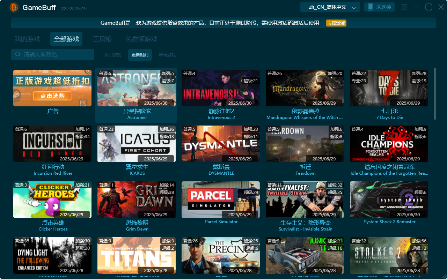Open the Astroneer game thumbnail
Viewport: 447px width, 279px height.
[137, 88]
